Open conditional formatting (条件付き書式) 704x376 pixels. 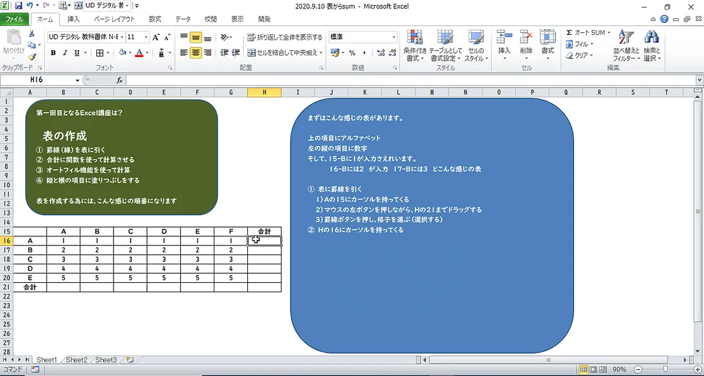click(x=414, y=46)
